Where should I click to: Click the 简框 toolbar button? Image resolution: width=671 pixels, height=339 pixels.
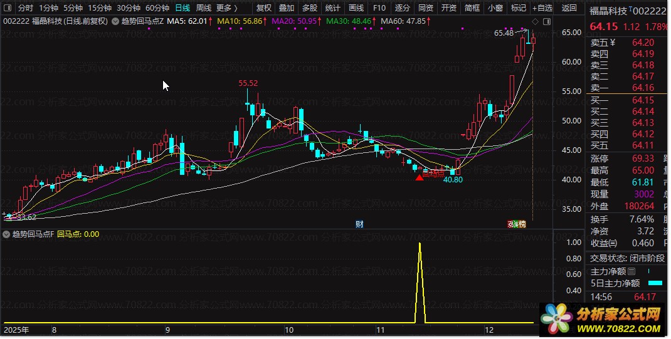pos(472,8)
